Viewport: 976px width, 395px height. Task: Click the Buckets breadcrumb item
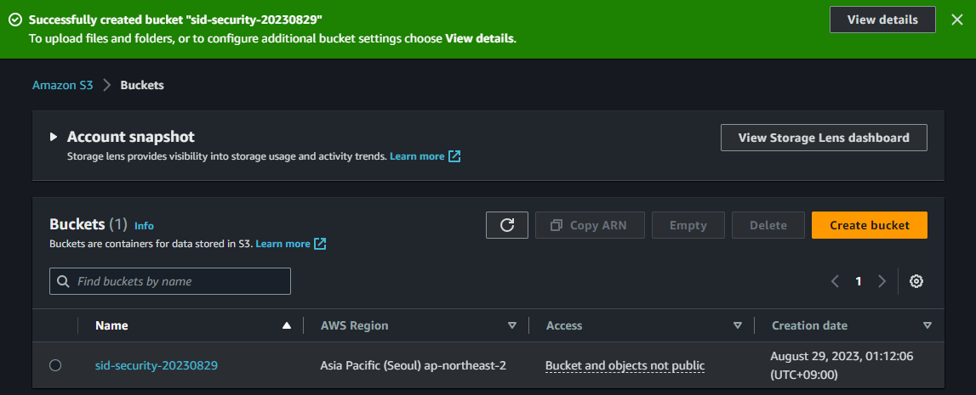pos(142,85)
